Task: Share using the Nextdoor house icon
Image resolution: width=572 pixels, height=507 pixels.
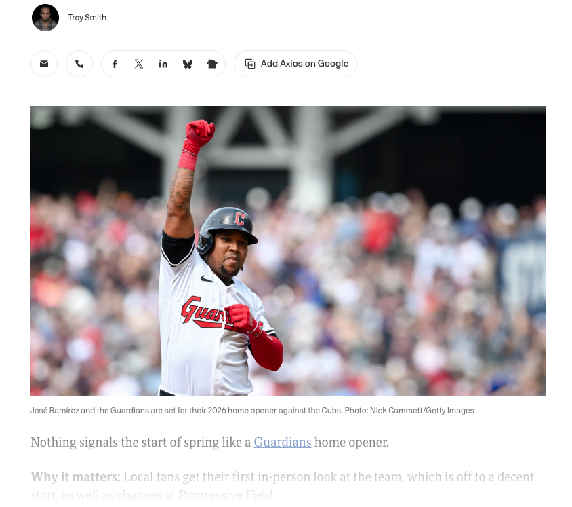Action: (212, 64)
